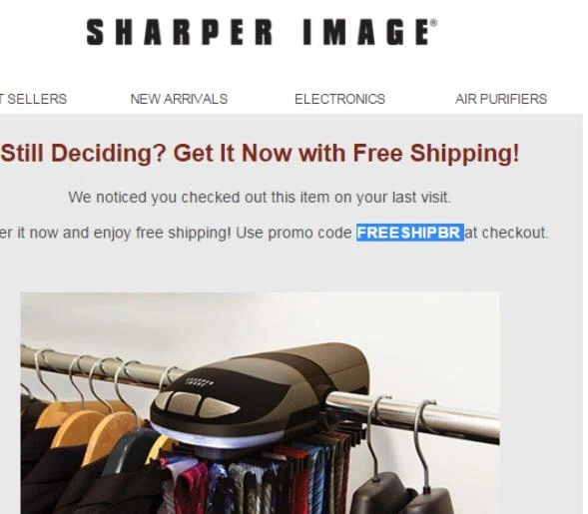
Task: Click the Still Deciding free shipping headline
Action: point(260,154)
